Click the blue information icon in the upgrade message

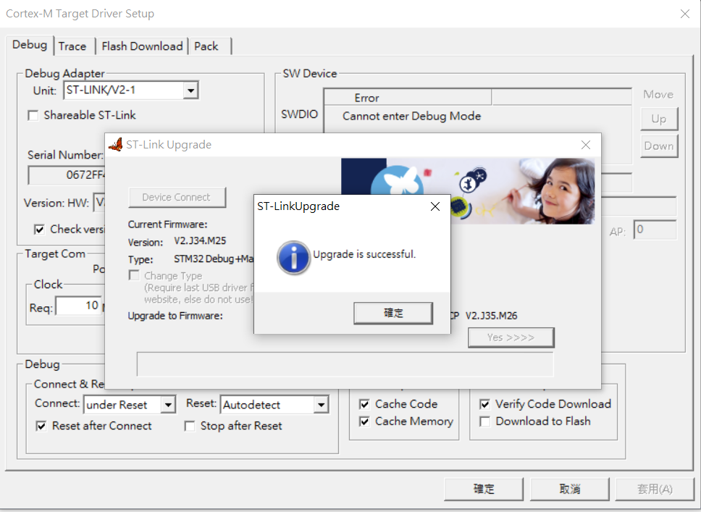[293, 258]
